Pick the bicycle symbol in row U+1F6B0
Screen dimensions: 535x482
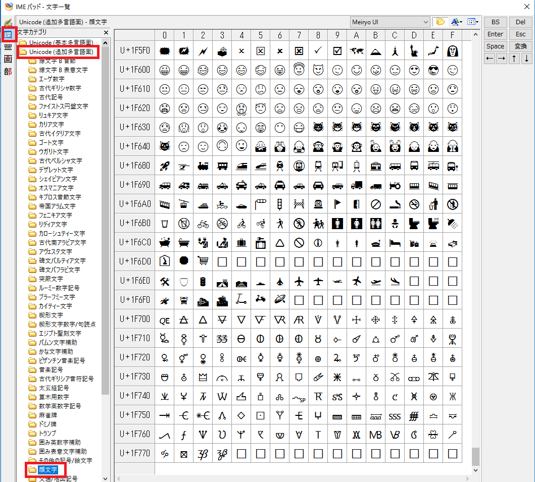pyautogui.click(x=203, y=224)
